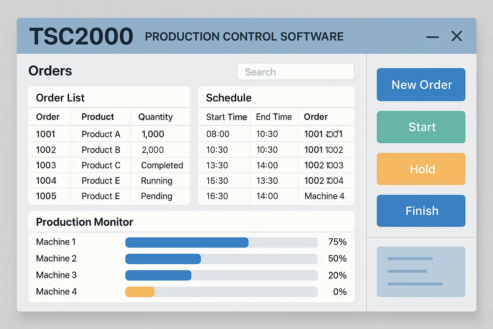Click the Start Time column header
493x329 pixels.
tap(227, 117)
